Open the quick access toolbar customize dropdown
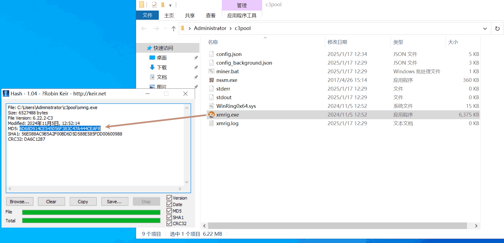The image size is (504, 243). click(x=170, y=5)
